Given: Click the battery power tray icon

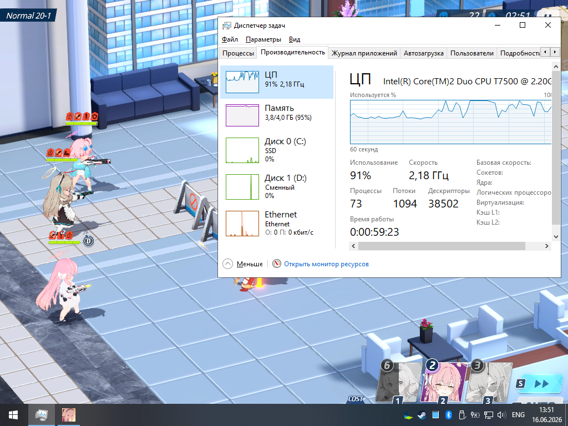Looking at the screenshot, I should pos(475,415).
